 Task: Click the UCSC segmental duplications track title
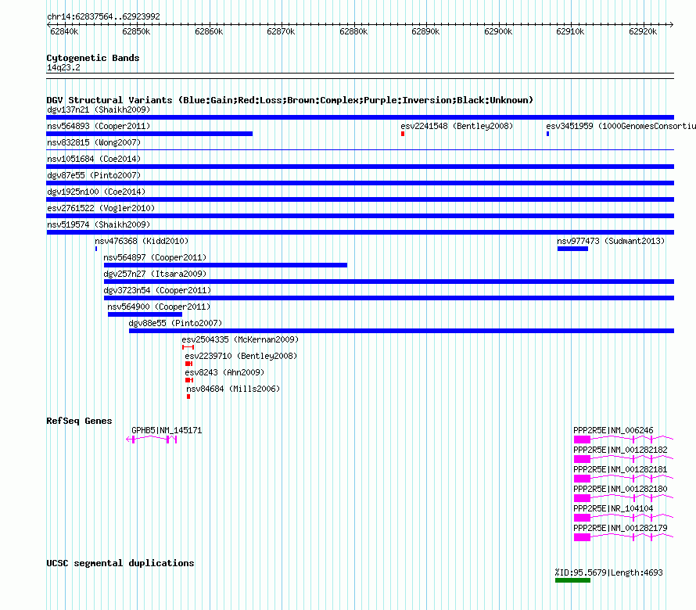[x=120, y=563]
